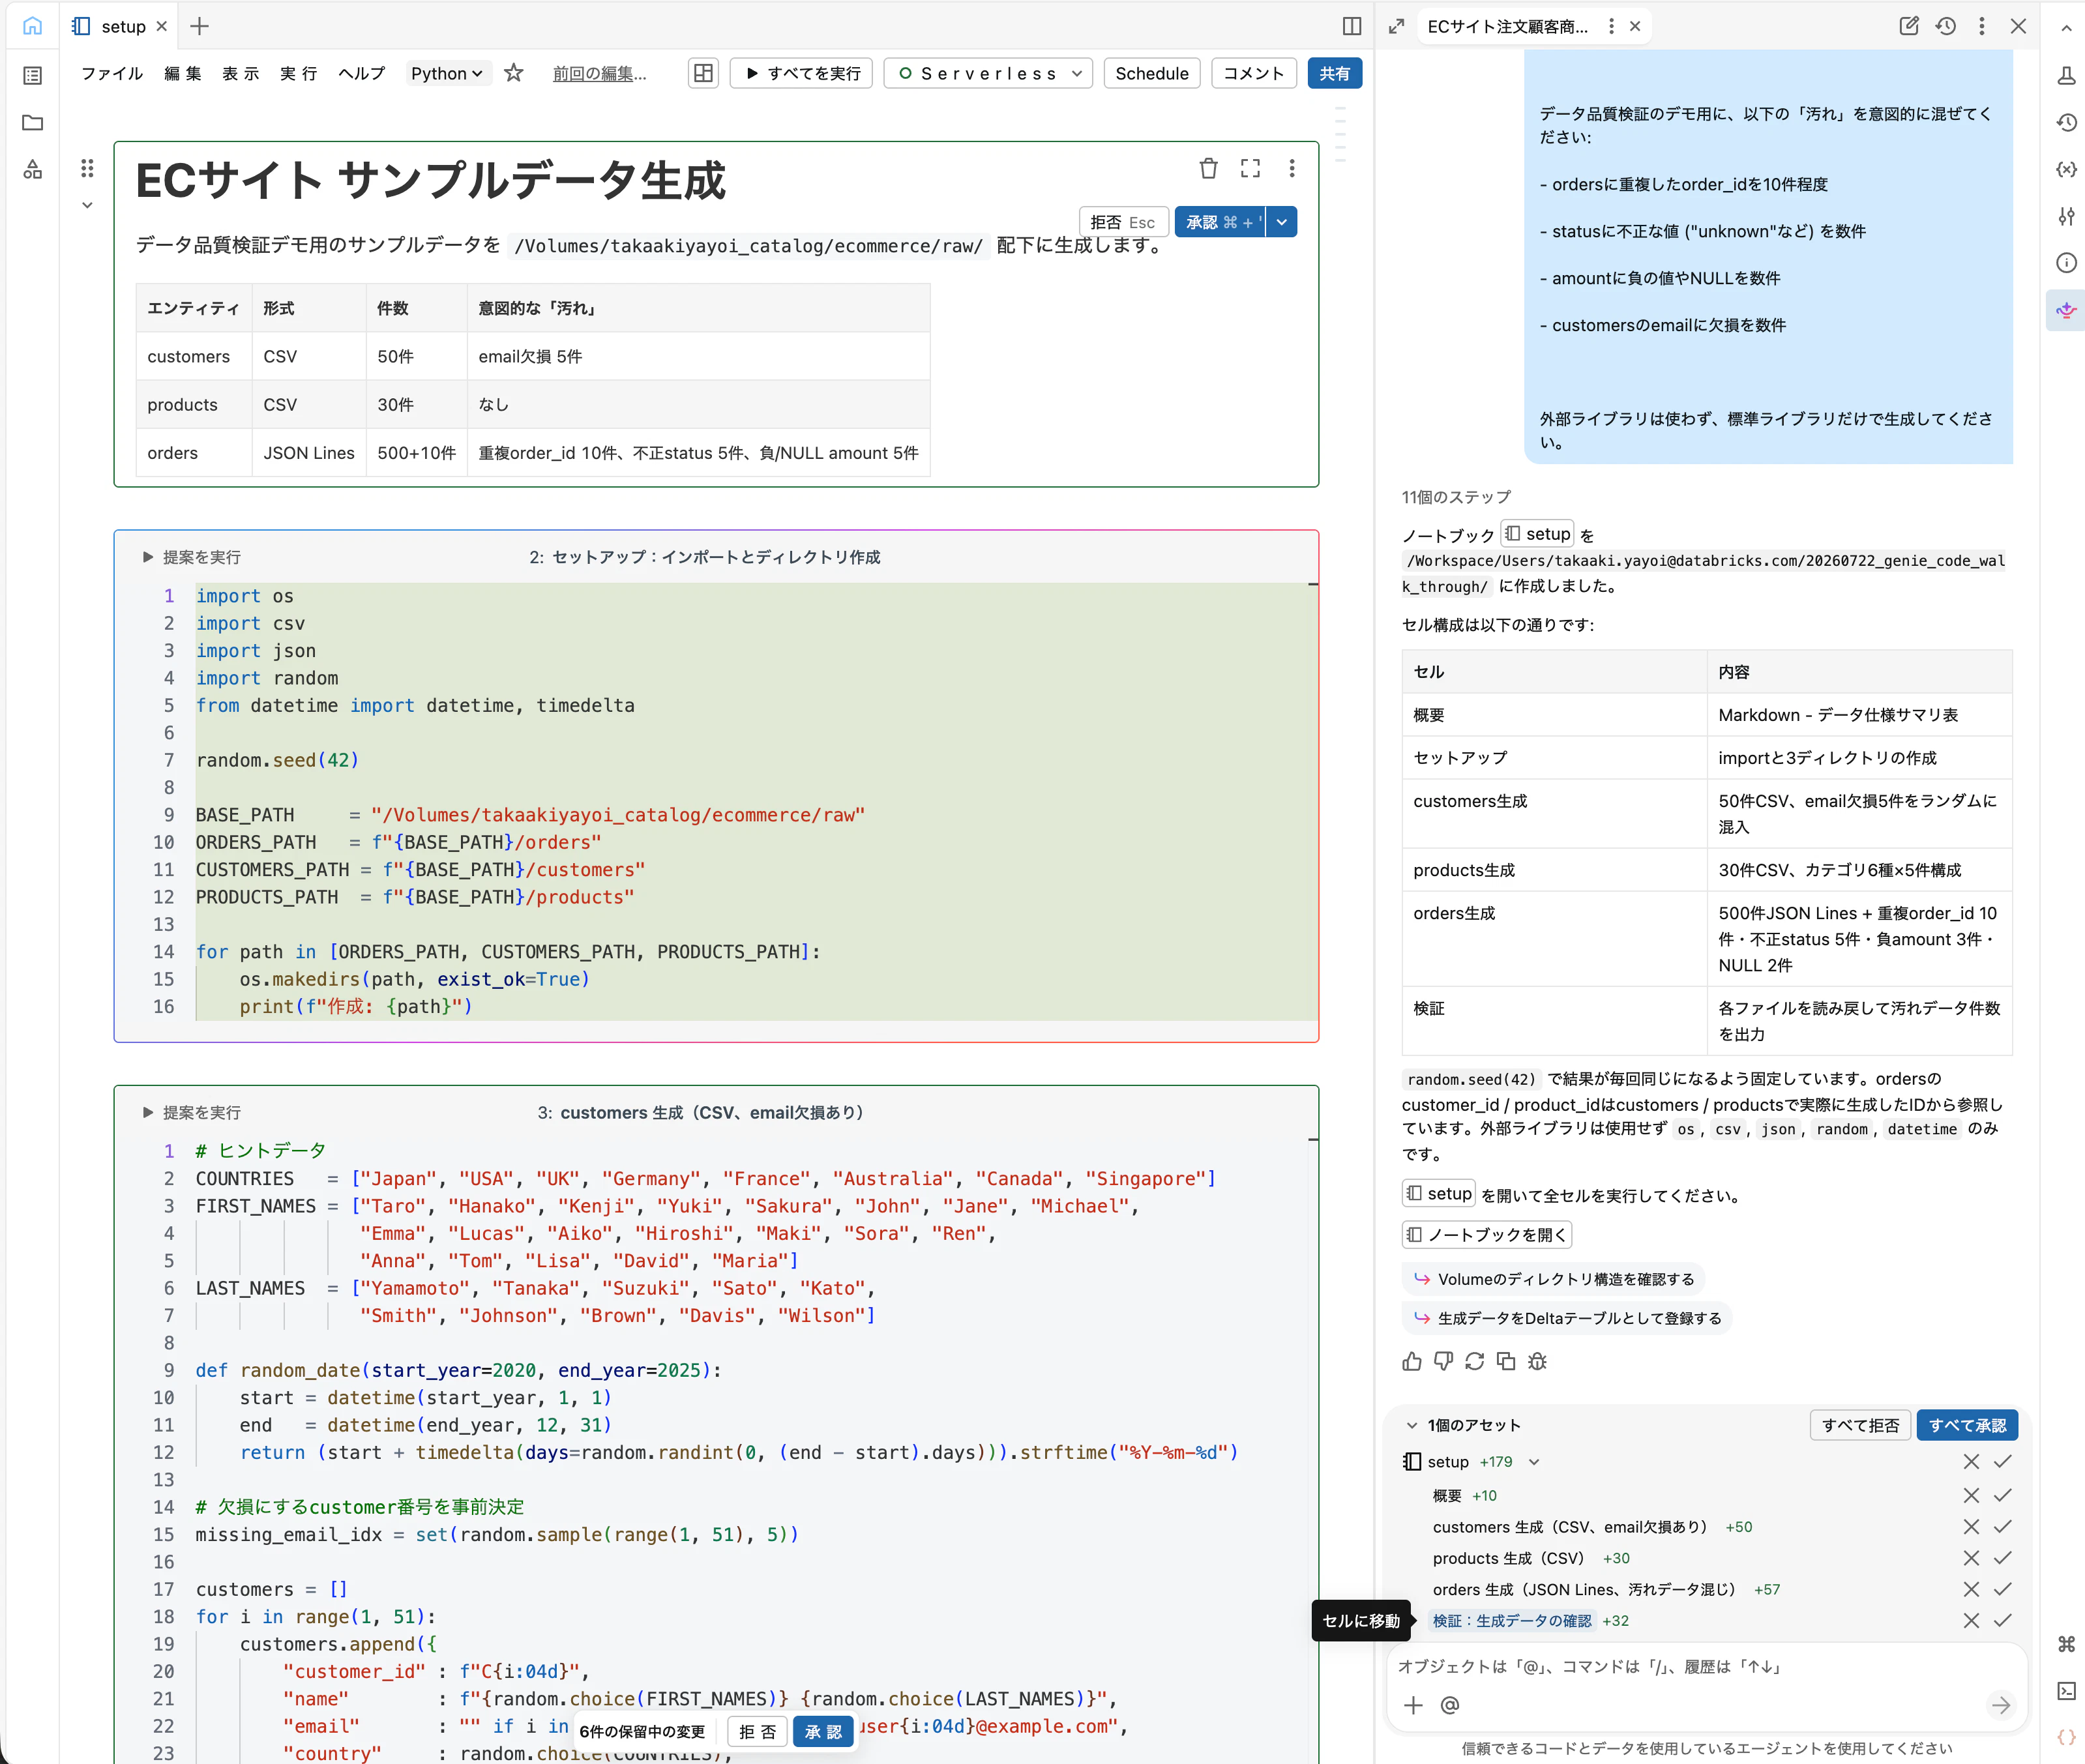The image size is (2085, 1764).
Task: Open variables {x} icon in right rail
Action: 2066,169
